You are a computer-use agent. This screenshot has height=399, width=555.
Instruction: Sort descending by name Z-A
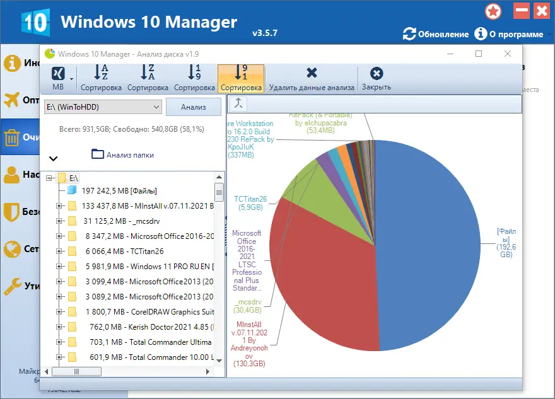(x=148, y=79)
